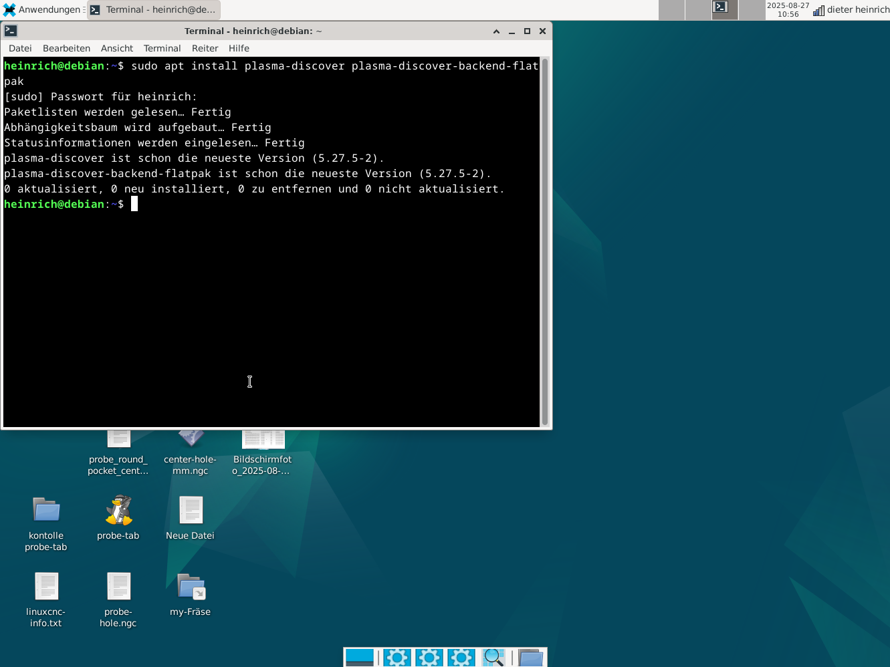
Task: Select the kontolle probe-tab folder
Action: coord(46,523)
